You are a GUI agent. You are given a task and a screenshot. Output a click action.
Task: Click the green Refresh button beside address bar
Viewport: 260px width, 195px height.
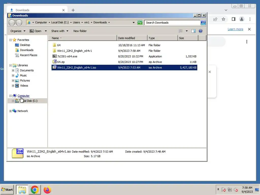140,23
